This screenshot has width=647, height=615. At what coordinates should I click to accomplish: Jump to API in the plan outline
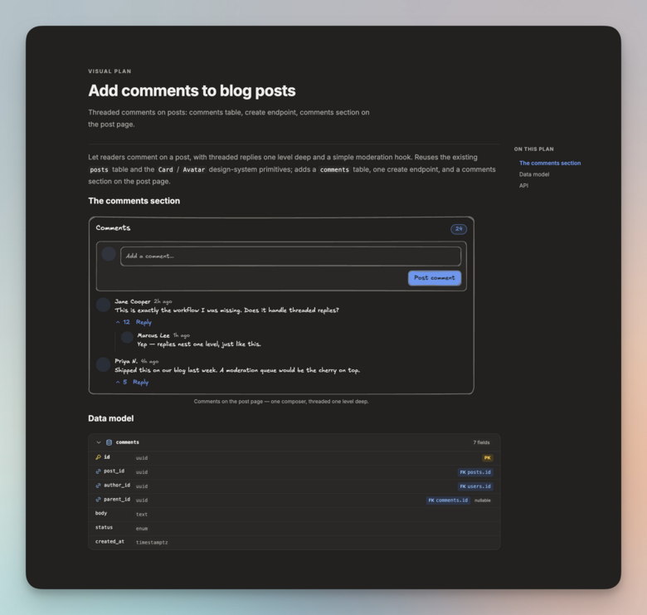pyautogui.click(x=523, y=185)
